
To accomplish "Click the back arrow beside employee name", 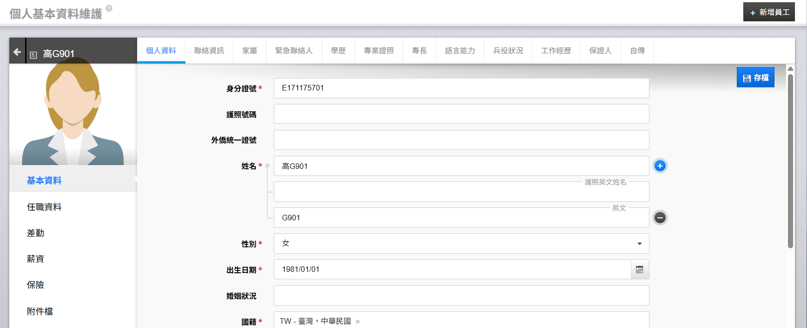I will coord(17,52).
